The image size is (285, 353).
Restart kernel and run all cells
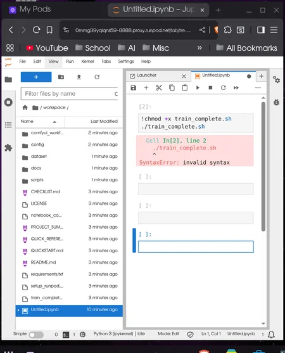[x=236, y=88]
